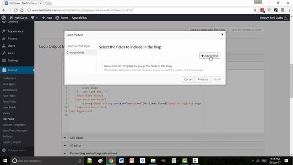Open Term Fields submenu item
The width and height of the screenshot is (293, 165).
pos(10,102)
